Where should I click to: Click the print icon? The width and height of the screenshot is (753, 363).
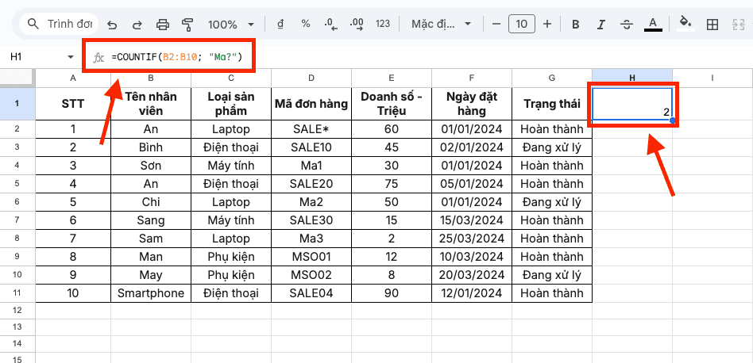pos(163,25)
